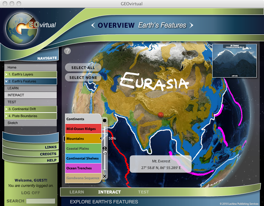This screenshot has width=264, height=206.
Task: Open the Mt. Everest photo thumbnail
Action: click(x=234, y=61)
